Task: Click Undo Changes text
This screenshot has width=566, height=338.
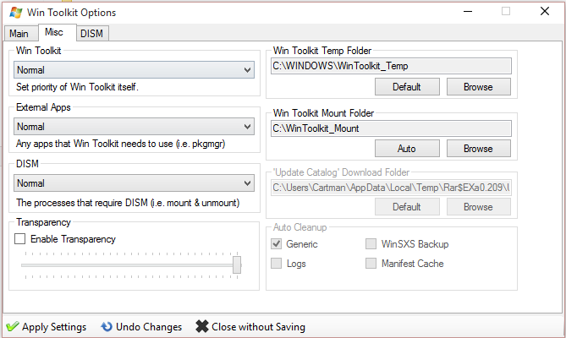Action: pos(149,327)
